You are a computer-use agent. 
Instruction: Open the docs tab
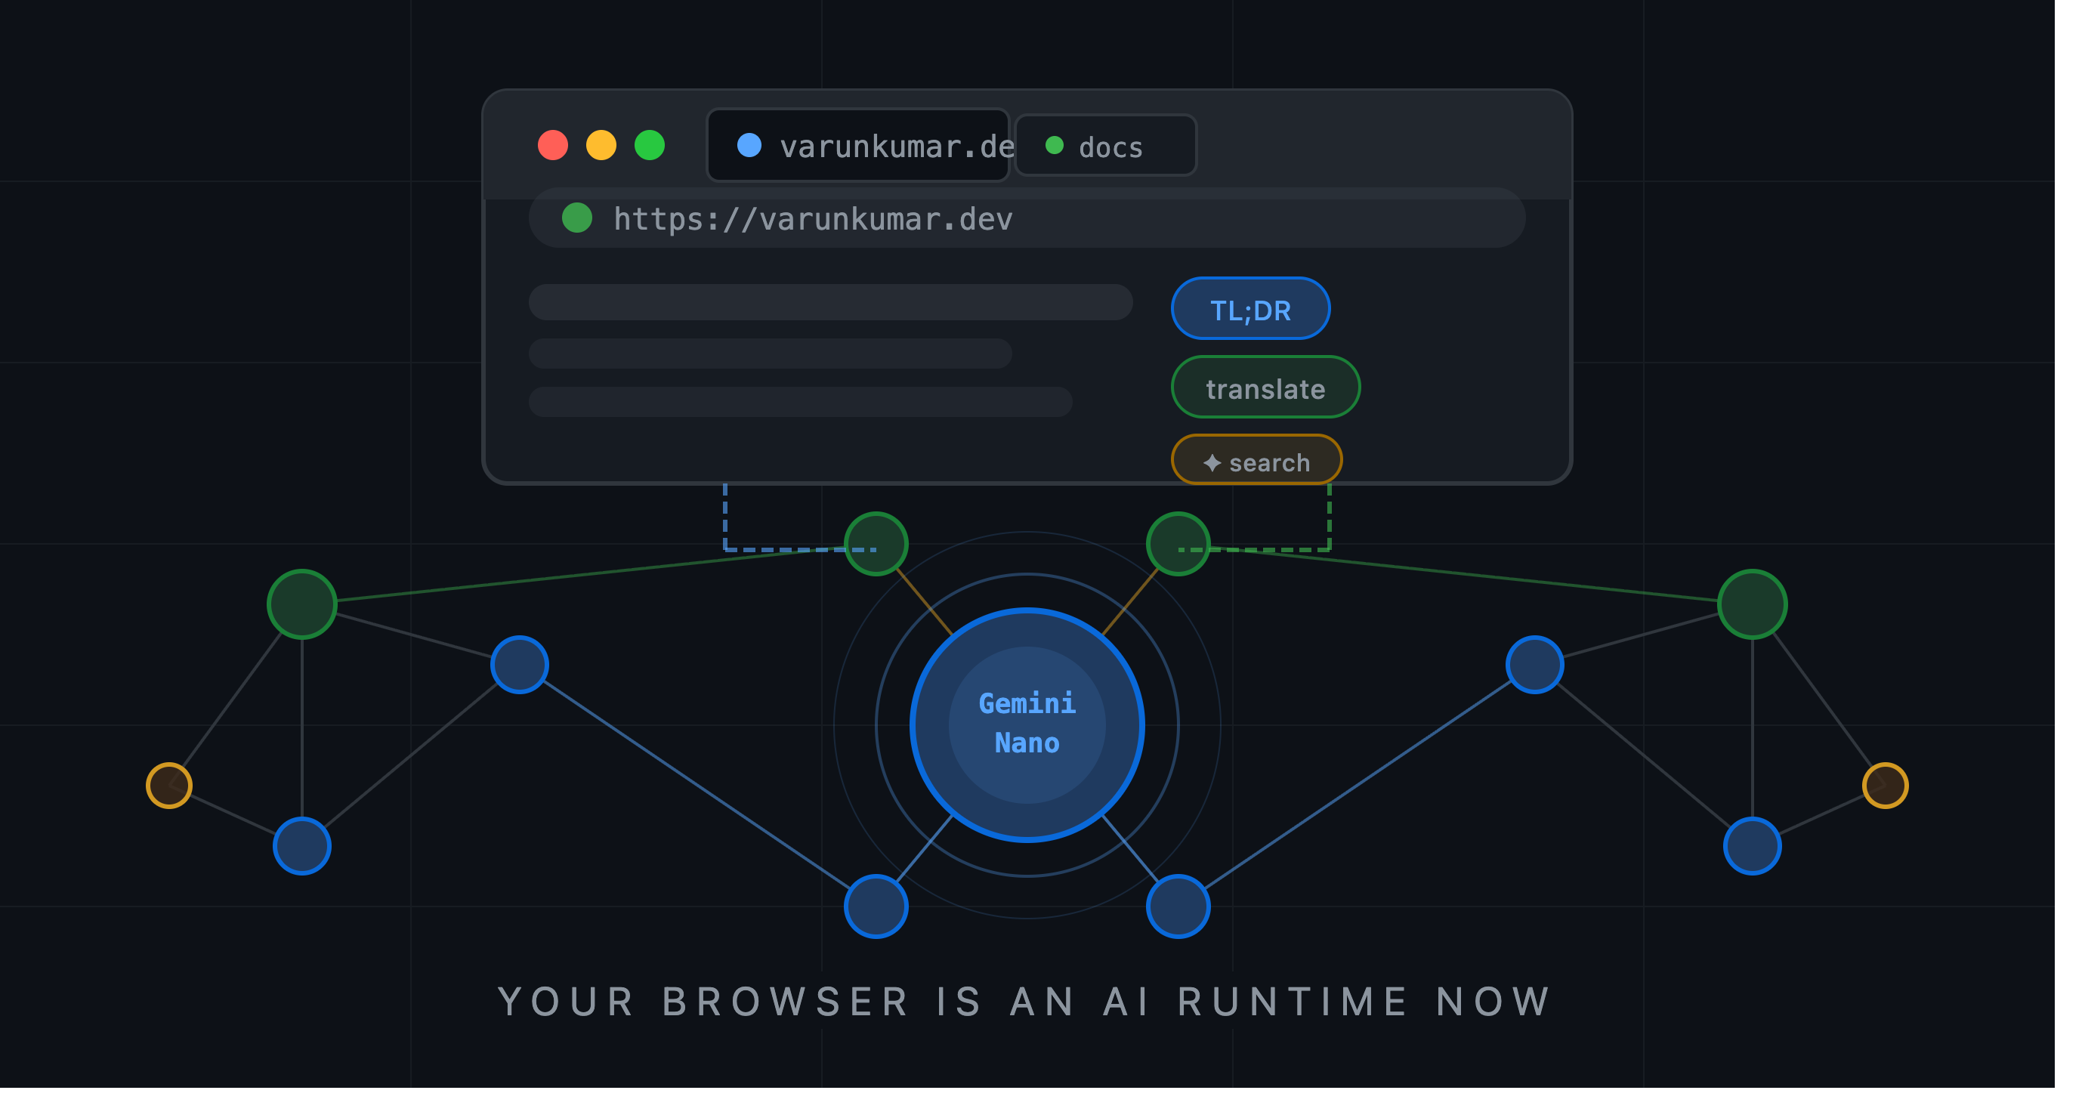1106,146
